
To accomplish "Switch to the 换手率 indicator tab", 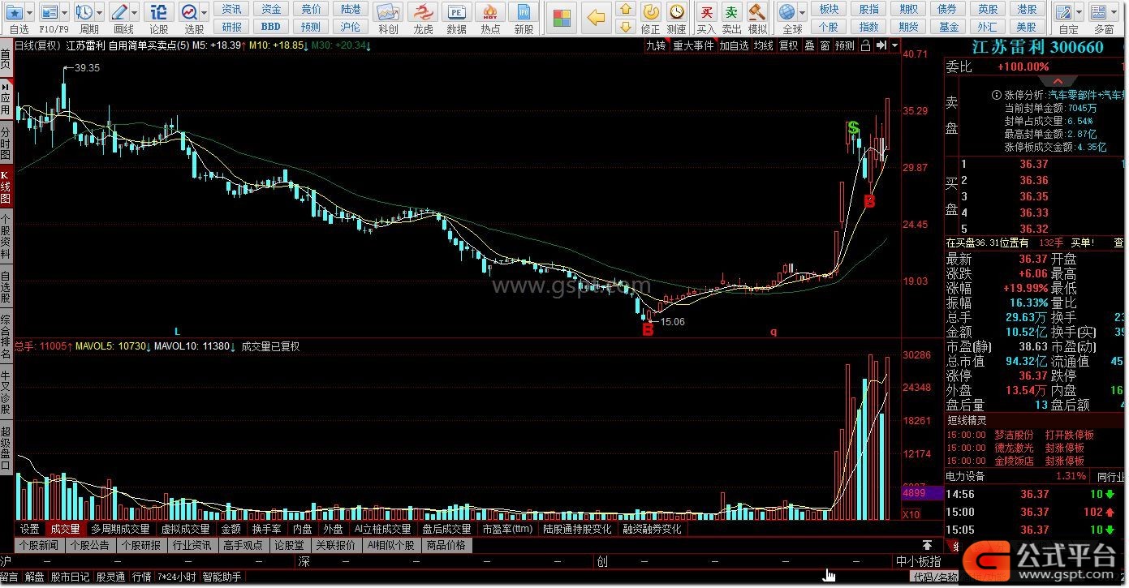I will [266, 529].
